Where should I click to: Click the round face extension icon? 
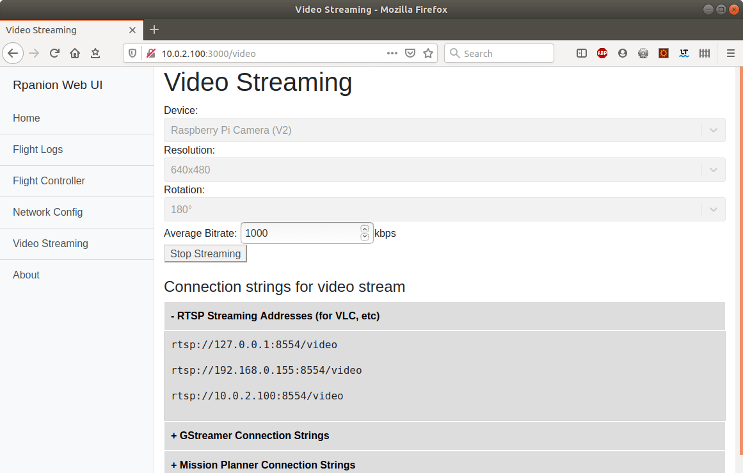[623, 53]
